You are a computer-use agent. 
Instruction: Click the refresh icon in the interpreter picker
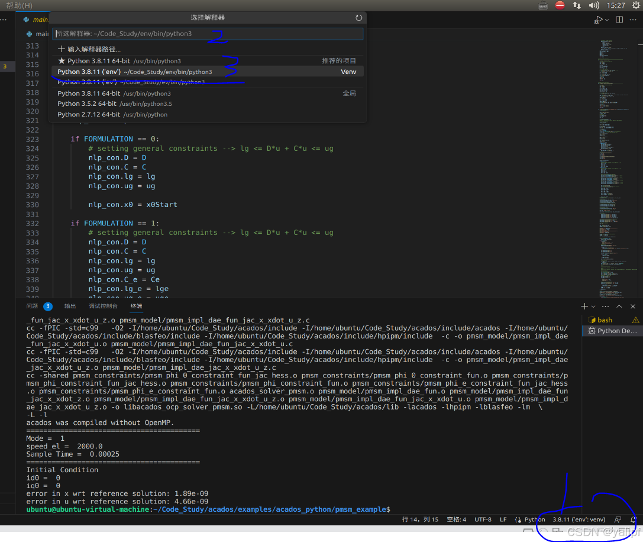coord(359,18)
